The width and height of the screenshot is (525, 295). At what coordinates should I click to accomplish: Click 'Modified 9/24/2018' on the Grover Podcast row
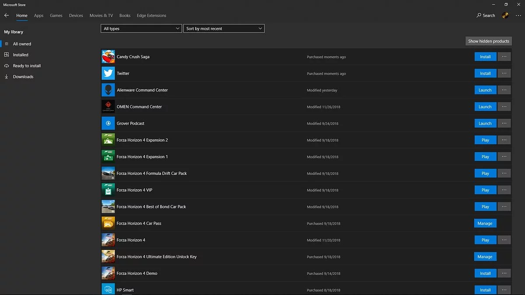coord(322,123)
